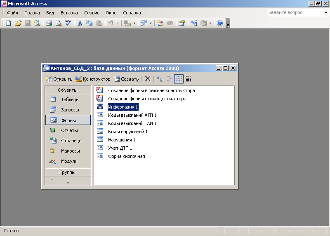The width and height of the screenshot is (330, 236).
Task: Open the 'Введите вопрос' dropdown arrow
Action: tap(326, 13)
